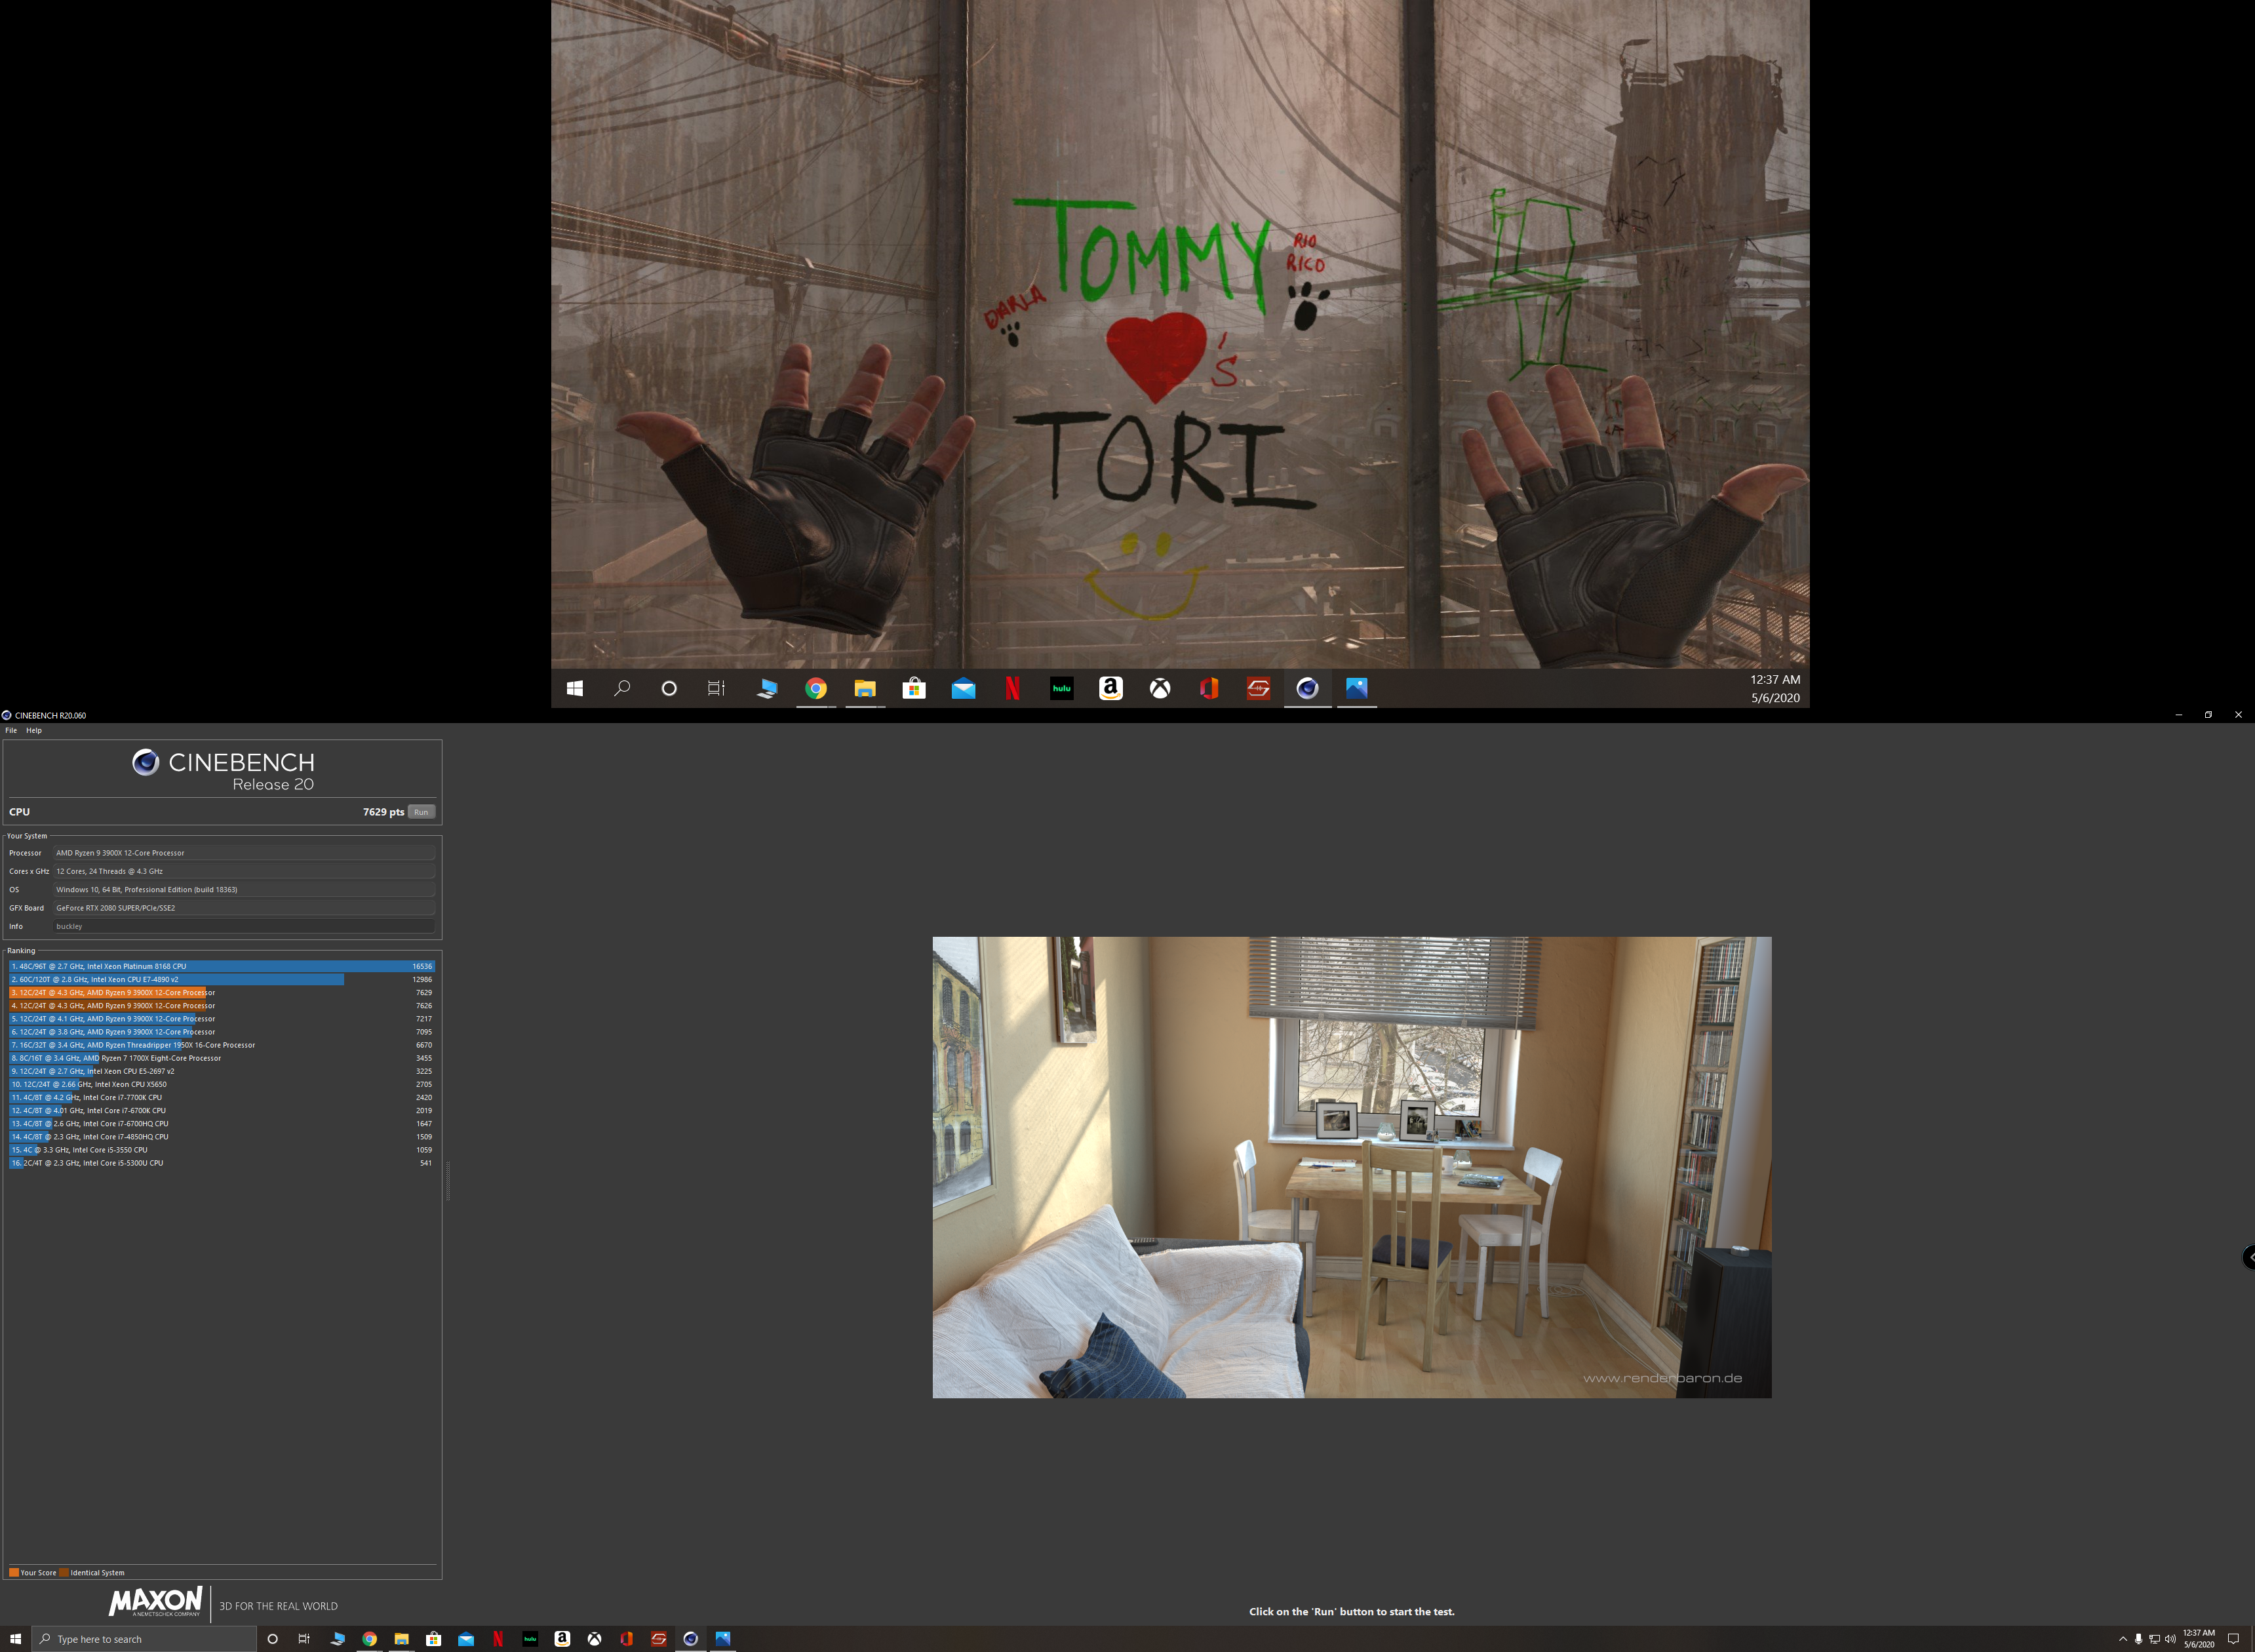Select ranking row Intel Core i7-6700HQ
This screenshot has width=2255, height=1652.
(x=222, y=1123)
